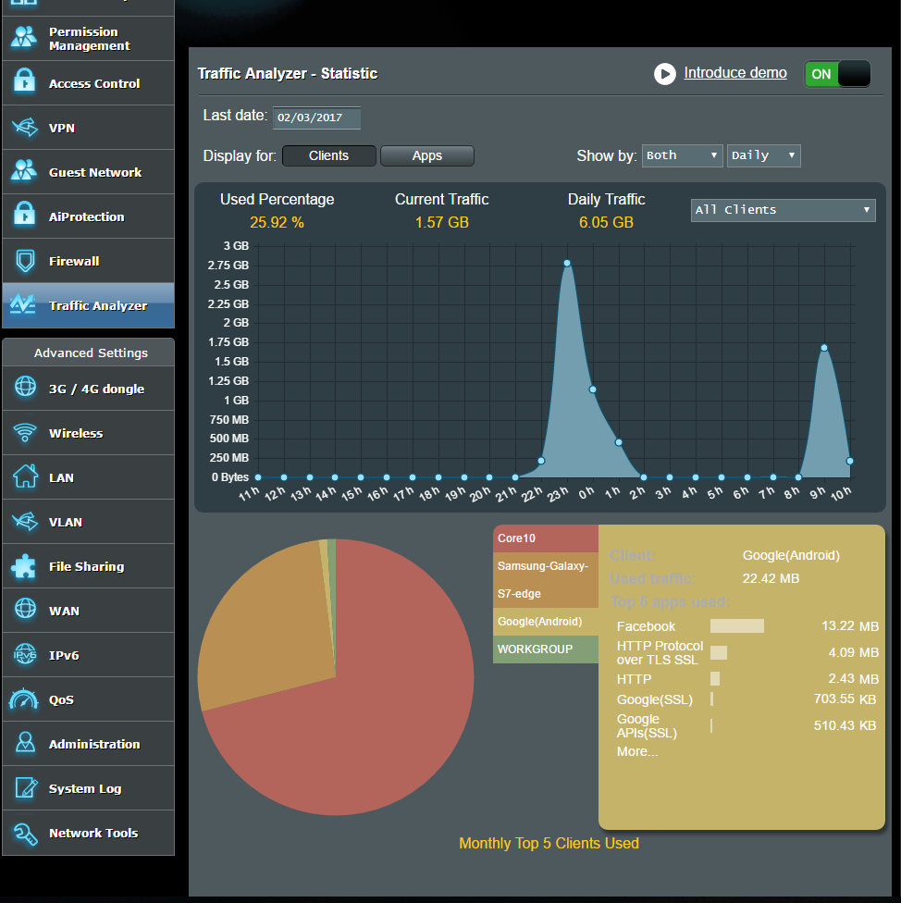Expand the Daily interval dropdown
901x903 pixels.
(x=763, y=155)
